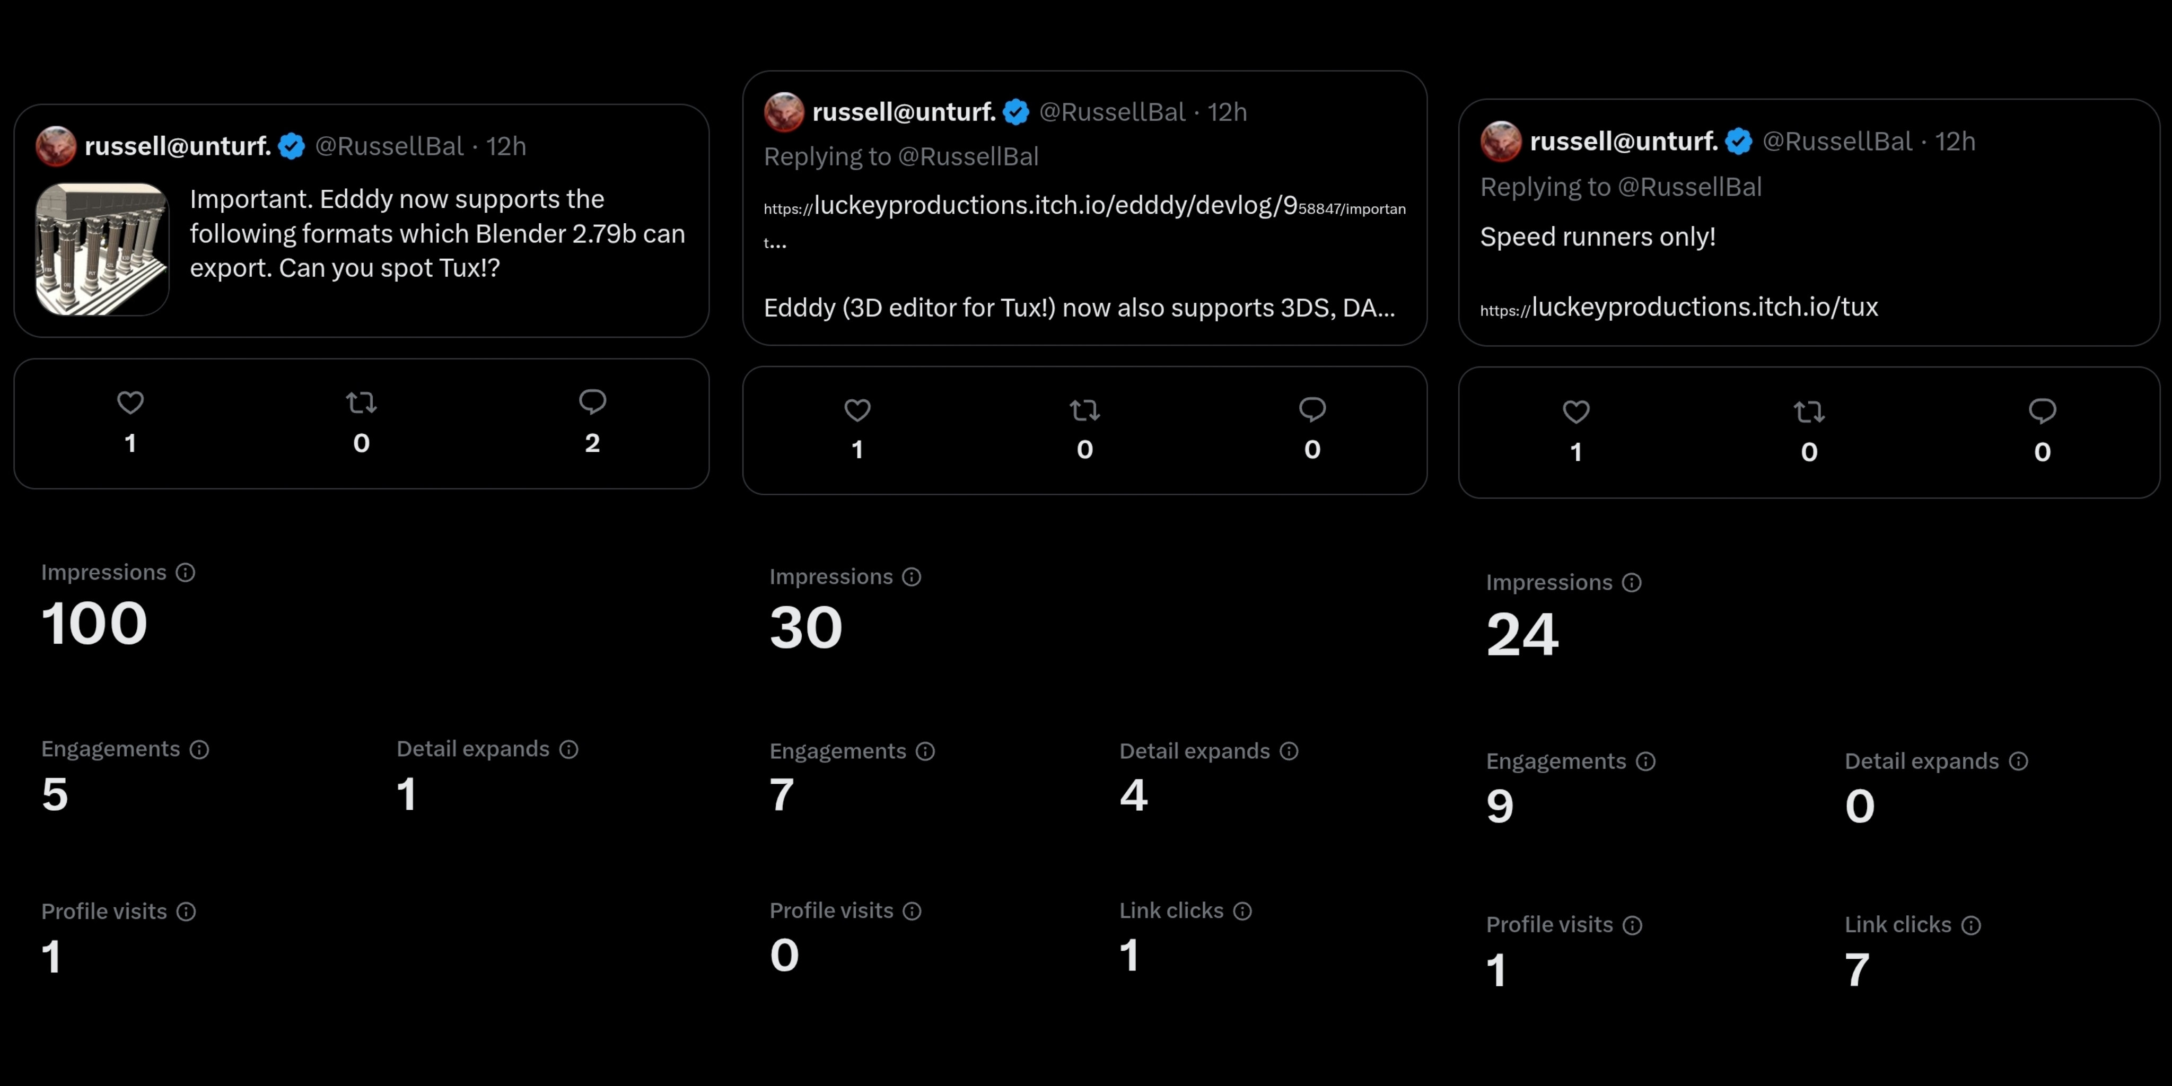Image resolution: width=2172 pixels, height=1086 pixels.
Task: Select the retweet icon on the Eddy formats tweet
Action: pos(361,403)
